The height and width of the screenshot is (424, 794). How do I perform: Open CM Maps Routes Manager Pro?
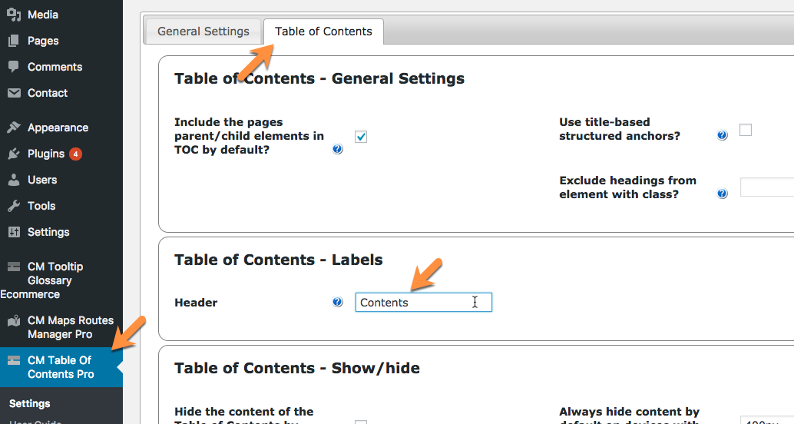(61, 327)
